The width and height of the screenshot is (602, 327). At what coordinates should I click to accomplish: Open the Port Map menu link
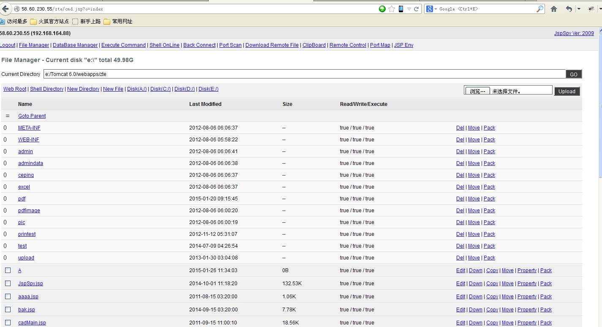click(x=380, y=45)
